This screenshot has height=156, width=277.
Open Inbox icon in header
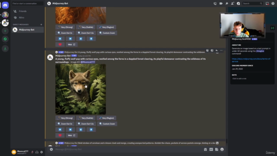[x=267, y=3]
